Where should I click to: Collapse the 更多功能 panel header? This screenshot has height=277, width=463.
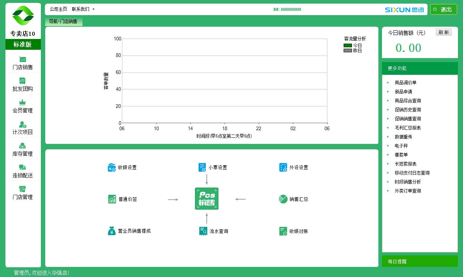(420, 68)
